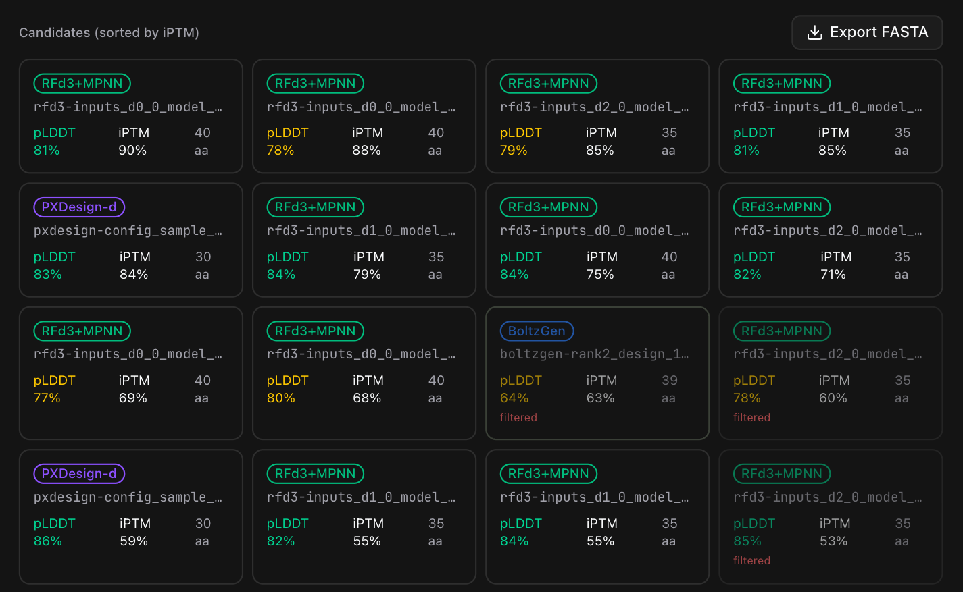
Task: Select the candidate card with iPTM 71%
Action: 831,240
